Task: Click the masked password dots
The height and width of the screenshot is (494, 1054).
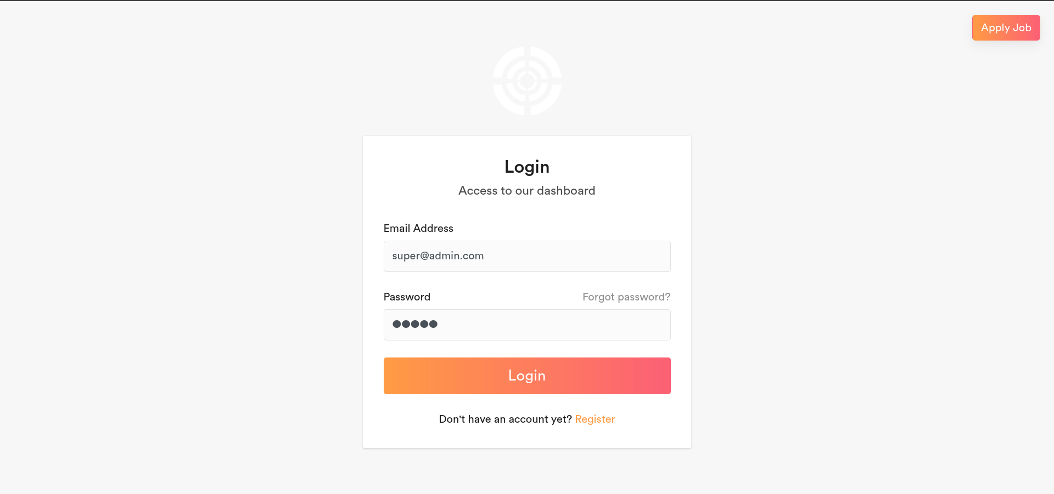Action: (415, 324)
